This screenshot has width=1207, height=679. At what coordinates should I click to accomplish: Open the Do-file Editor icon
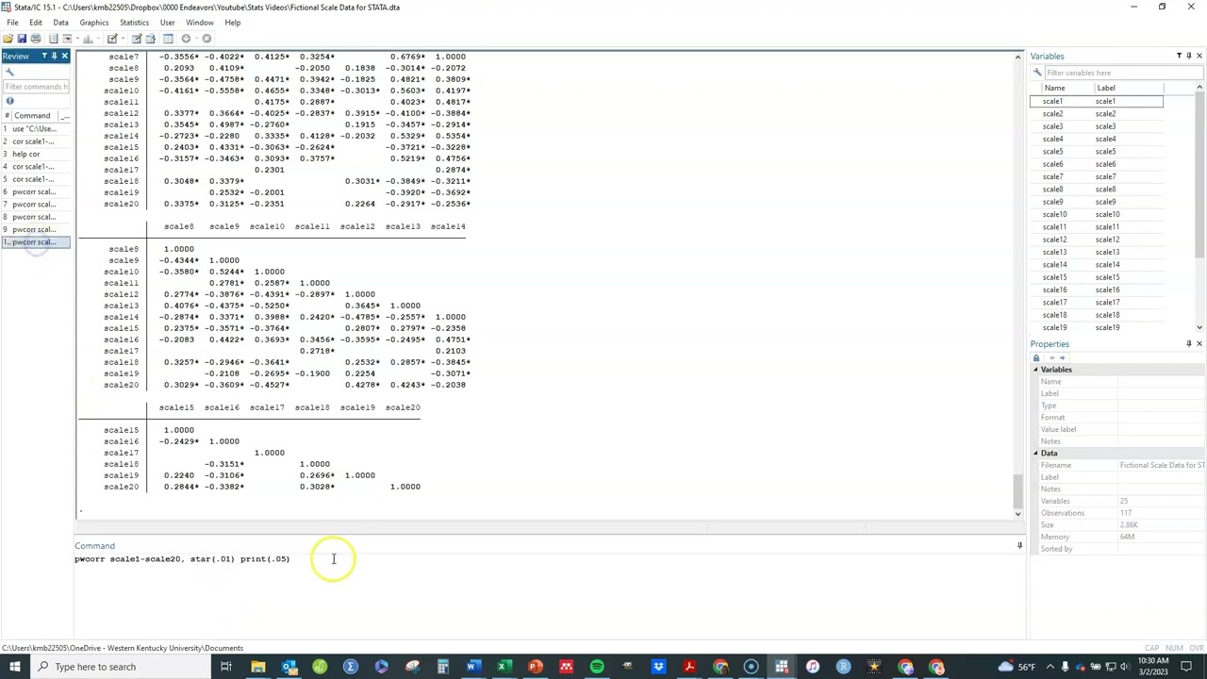[x=112, y=39]
